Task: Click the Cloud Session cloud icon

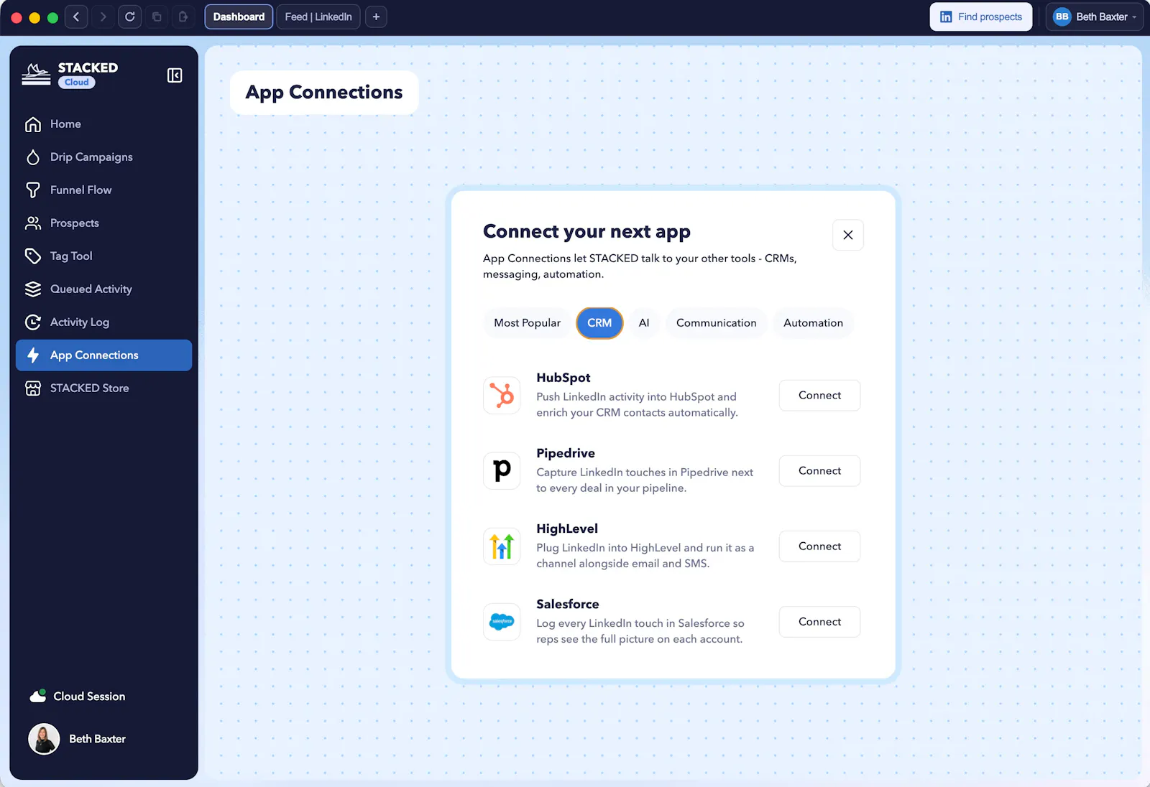Action: pos(38,696)
